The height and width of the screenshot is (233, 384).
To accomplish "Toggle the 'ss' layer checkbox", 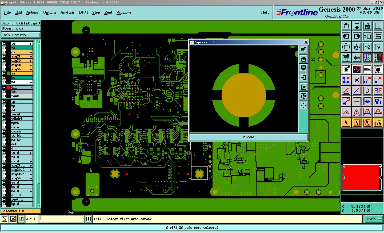I will click(x=4, y=73).
